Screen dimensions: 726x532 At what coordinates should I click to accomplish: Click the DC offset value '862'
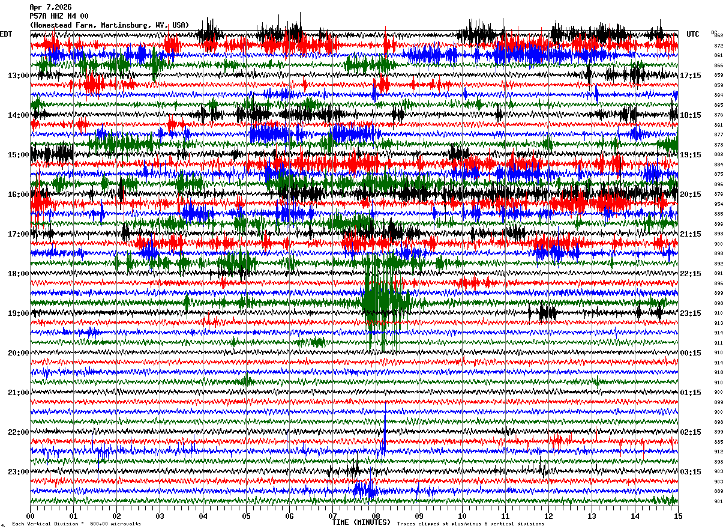click(718, 36)
